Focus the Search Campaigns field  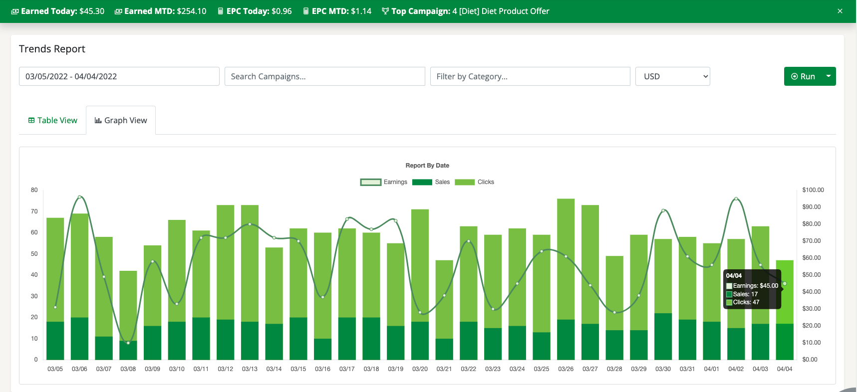[325, 76]
